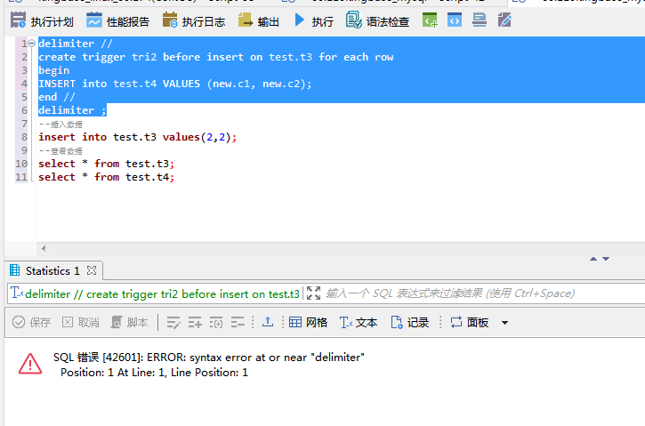Viewport: 645px width, 426px height.
Task: Run the SQL with the 执行 button
Action: tap(313, 21)
